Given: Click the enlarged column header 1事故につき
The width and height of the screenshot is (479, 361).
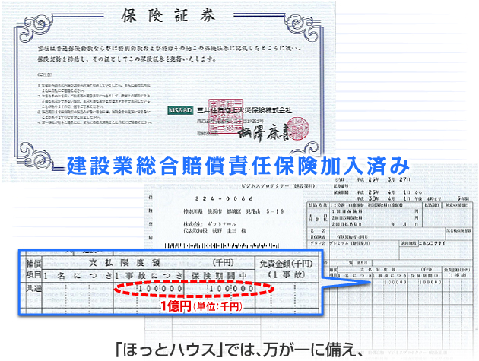Looking at the screenshot, I should coord(149,275).
